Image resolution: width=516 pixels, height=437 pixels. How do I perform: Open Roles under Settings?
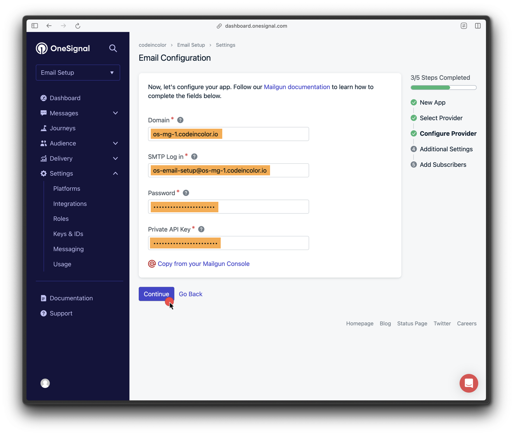pos(61,219)
